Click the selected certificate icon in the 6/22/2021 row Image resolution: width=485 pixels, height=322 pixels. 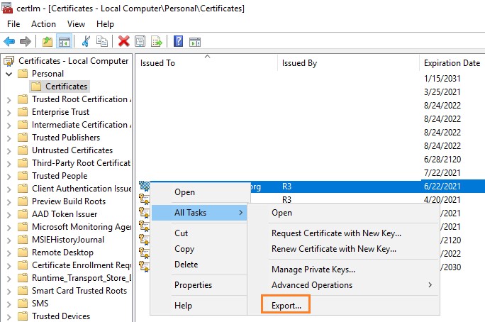click(x=144, y=186)
